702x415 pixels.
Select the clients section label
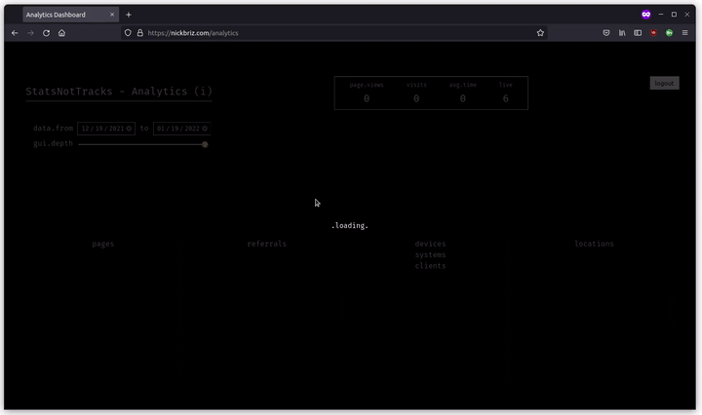(430, 266)
